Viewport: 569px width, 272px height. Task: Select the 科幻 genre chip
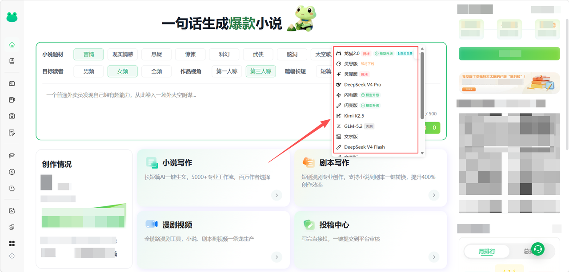[224, 54]
